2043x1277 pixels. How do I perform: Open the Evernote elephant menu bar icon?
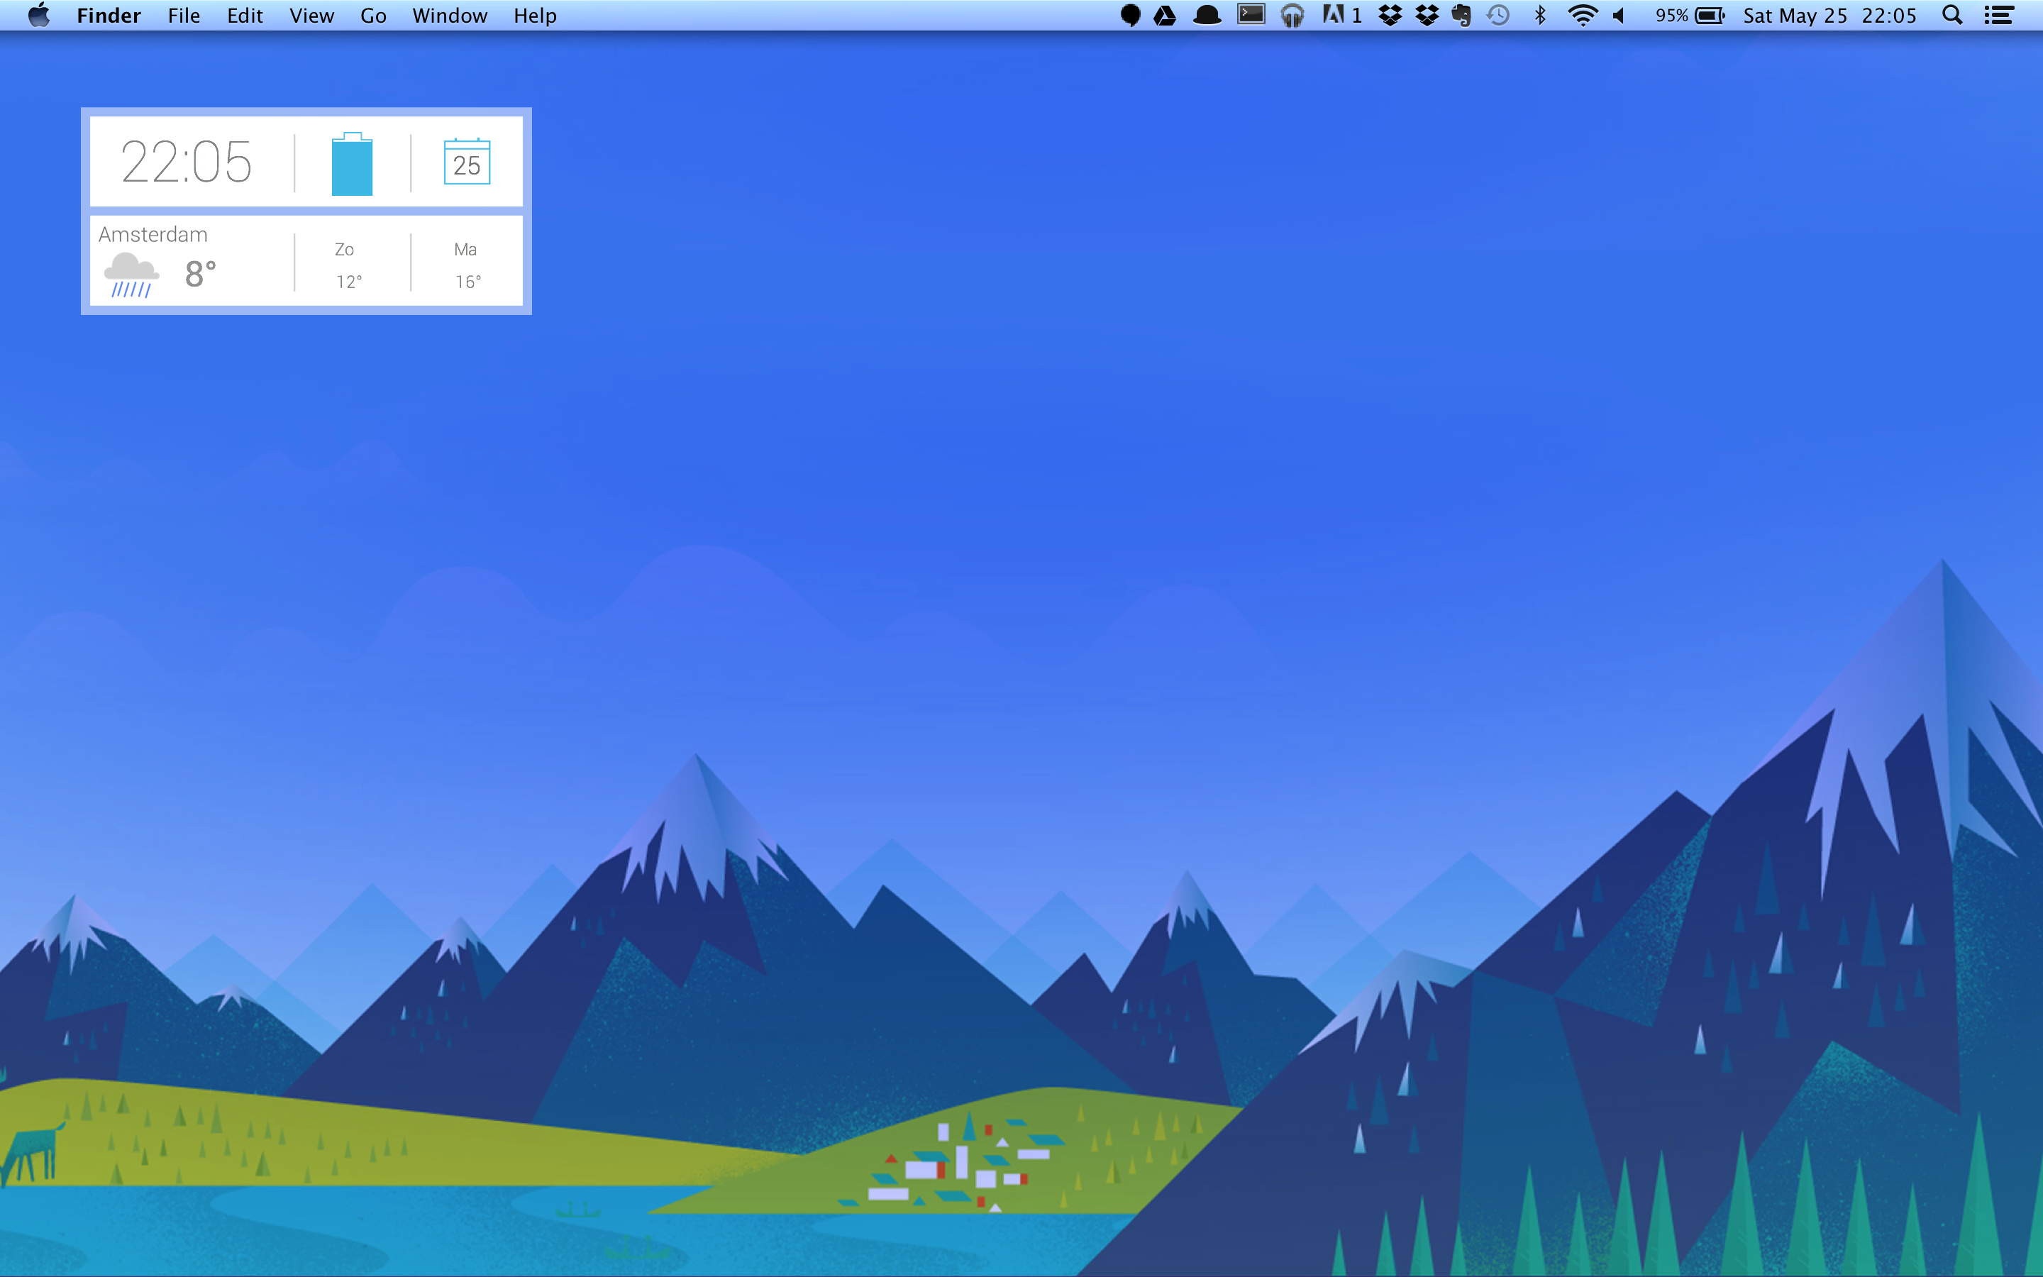click(x=1461, y=15)
